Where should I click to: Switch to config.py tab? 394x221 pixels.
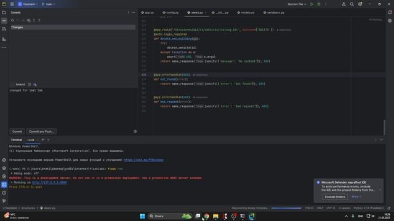coord(171,12)
